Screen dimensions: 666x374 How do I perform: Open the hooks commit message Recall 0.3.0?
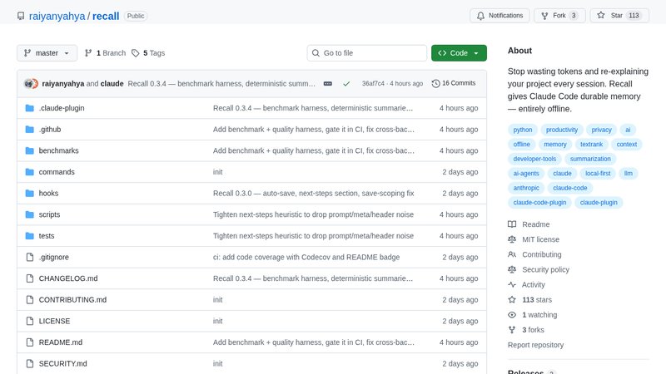pos(313,194)
